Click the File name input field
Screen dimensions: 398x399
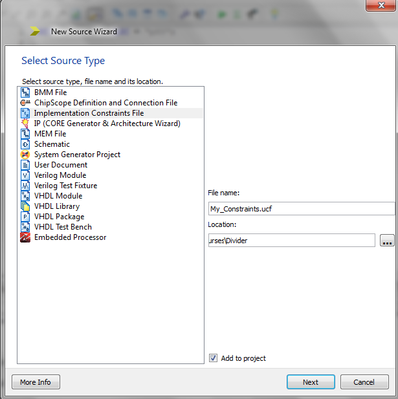(x=301, y=208)
